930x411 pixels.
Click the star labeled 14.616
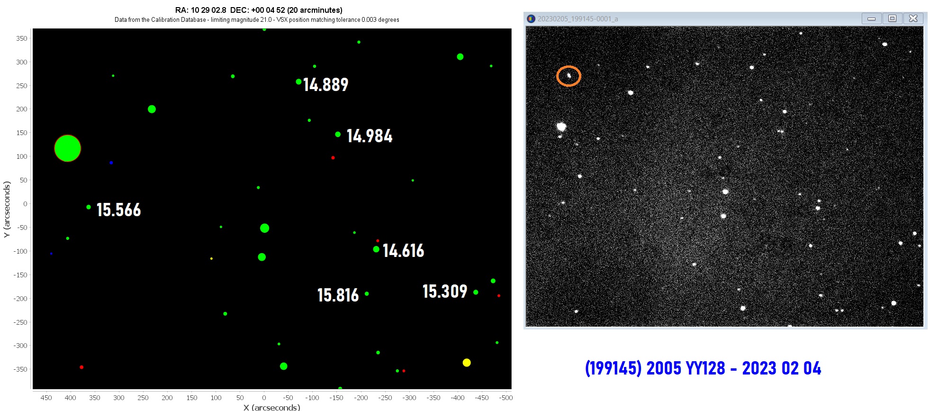click(376, 249)
